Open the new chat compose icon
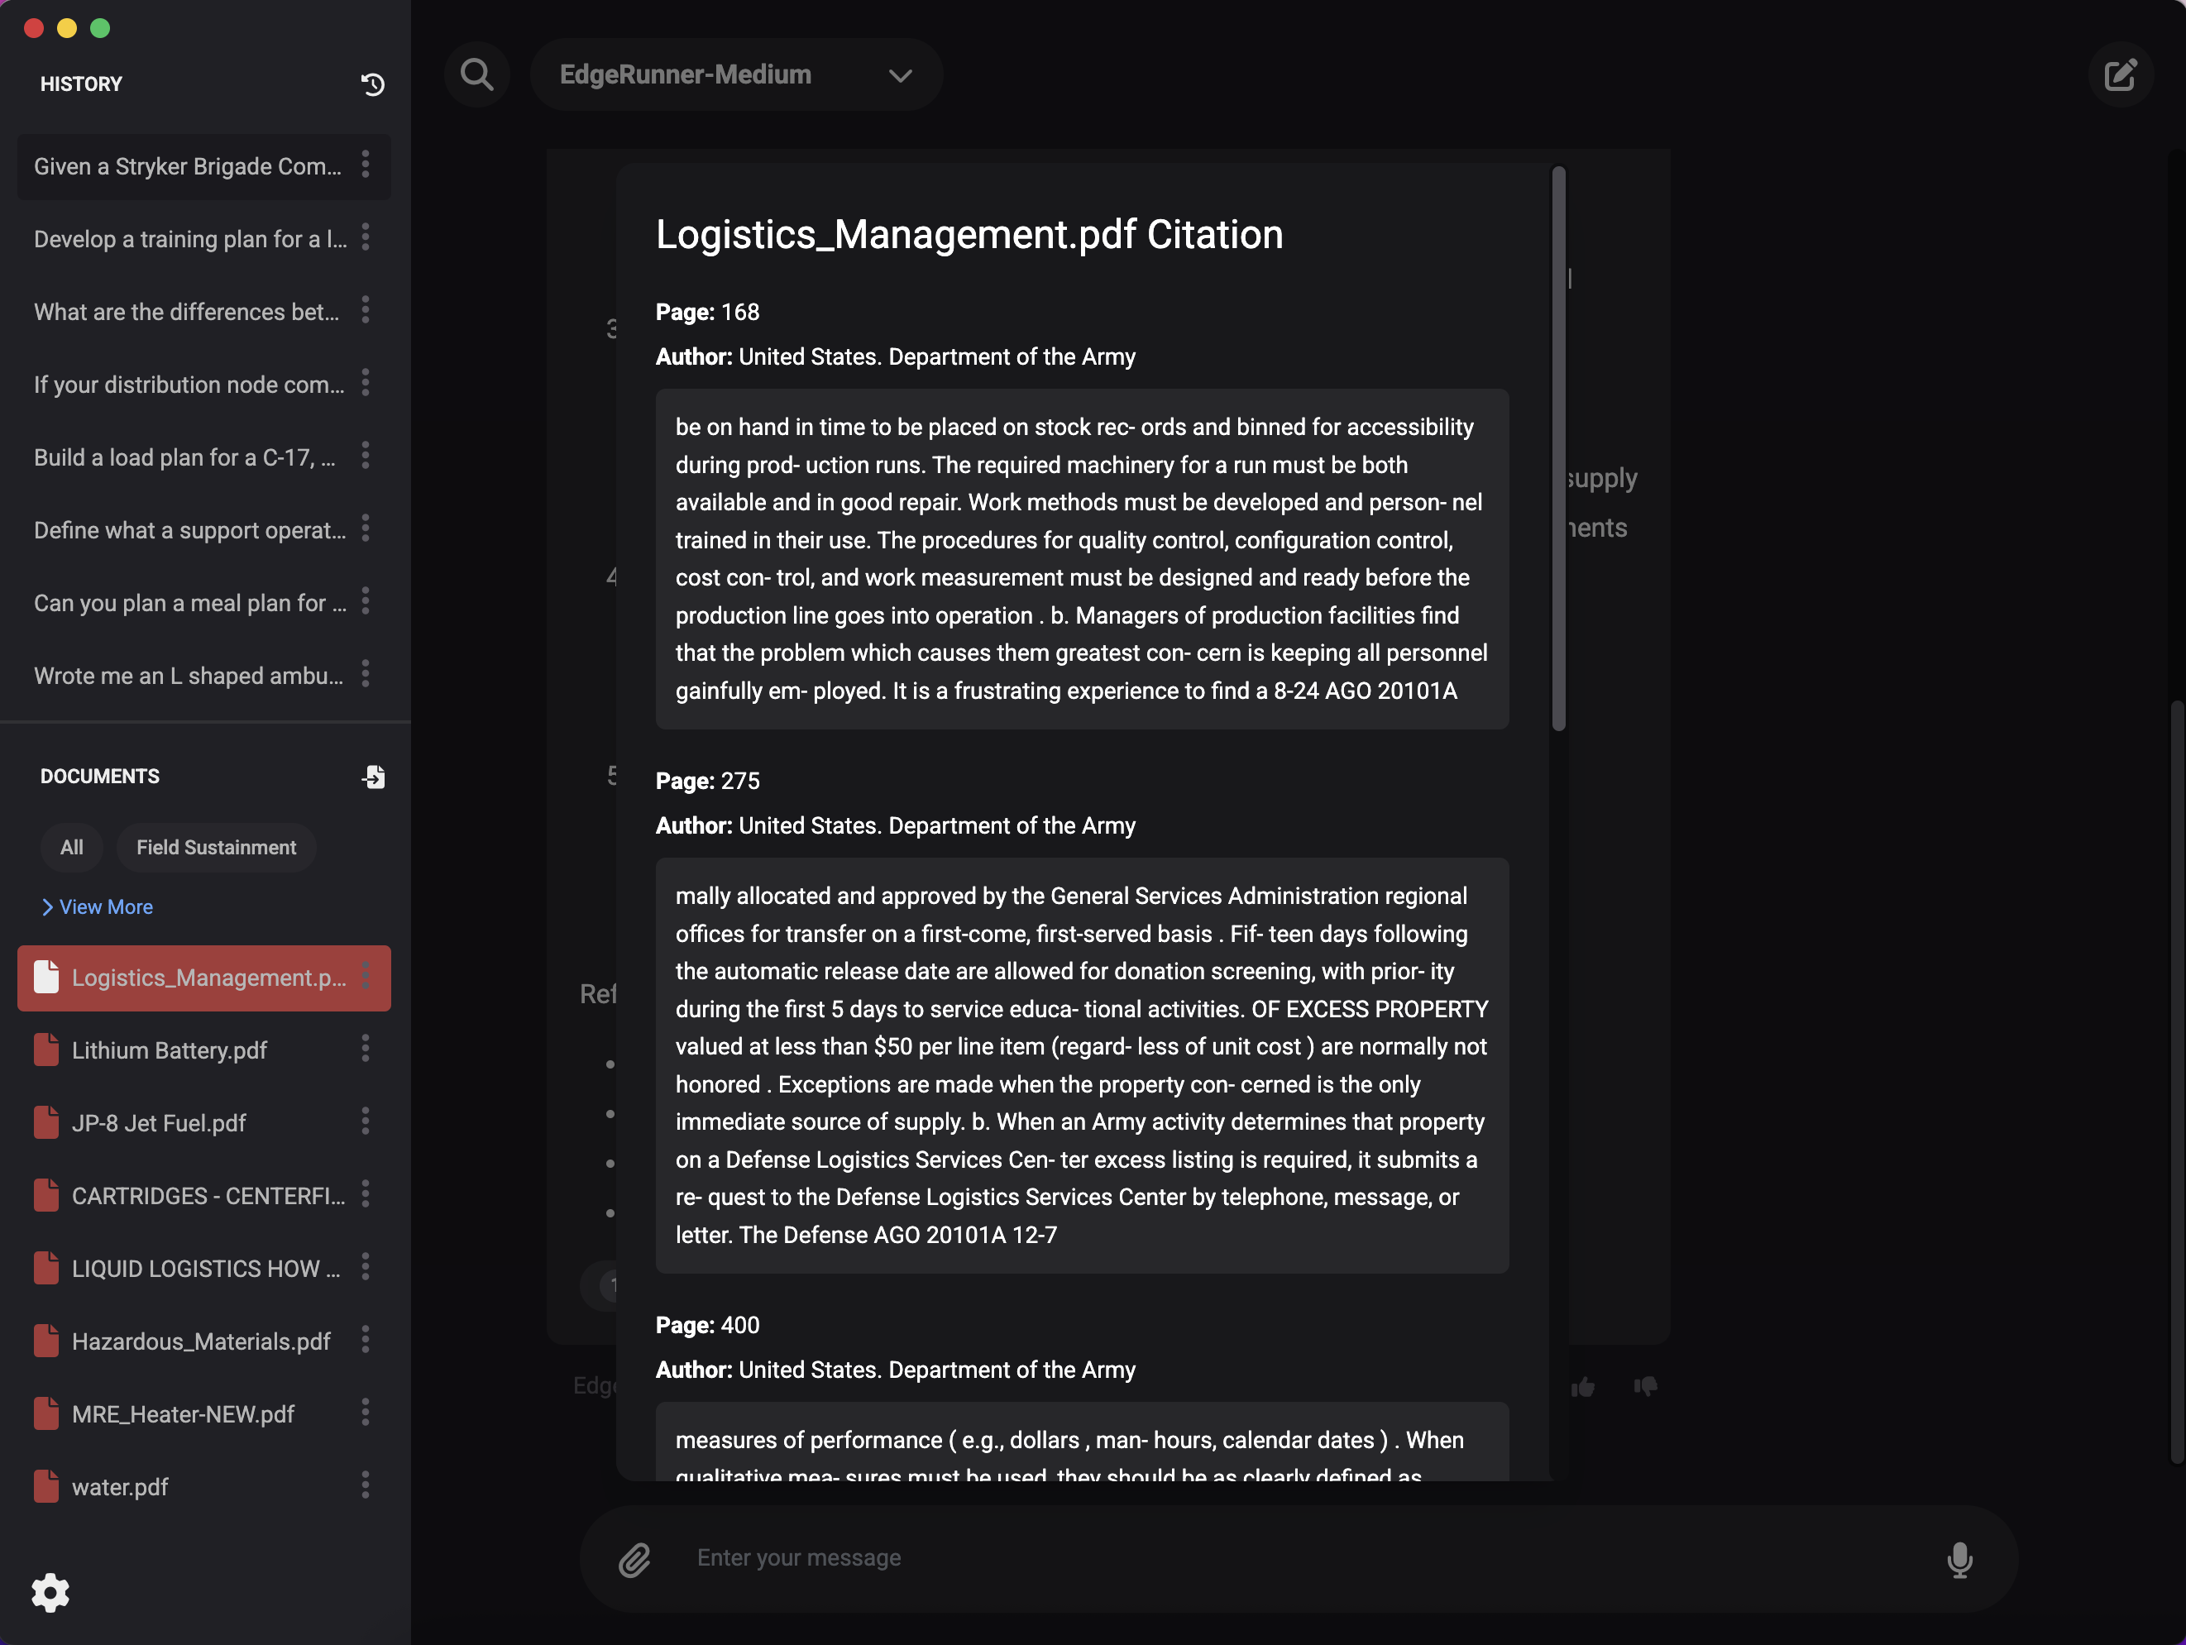Viewport: 2186px width, 1645px height. (2120, 75)
